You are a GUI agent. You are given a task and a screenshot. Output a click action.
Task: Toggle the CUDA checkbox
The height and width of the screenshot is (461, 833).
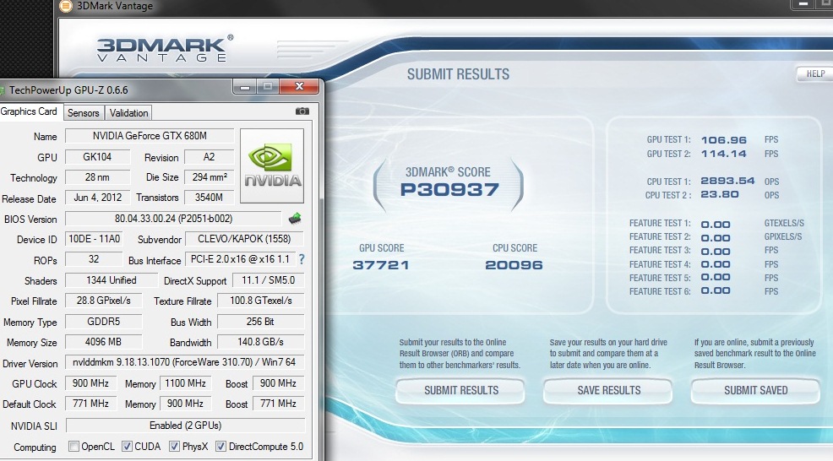point(127,446)
